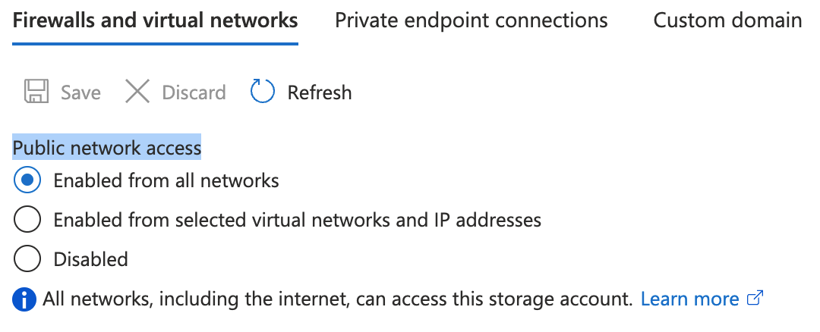This screenshot has height=332, width=820.
Task: Click the Save floppy disk icon
Action: point(36,92)
